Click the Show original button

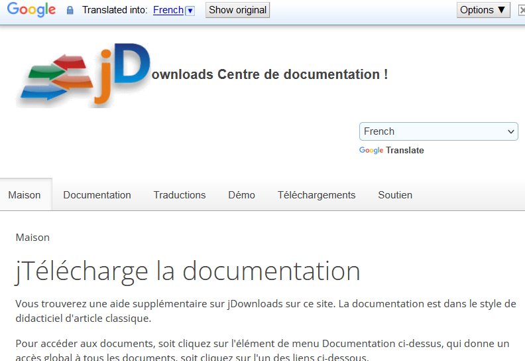(237, 10)
